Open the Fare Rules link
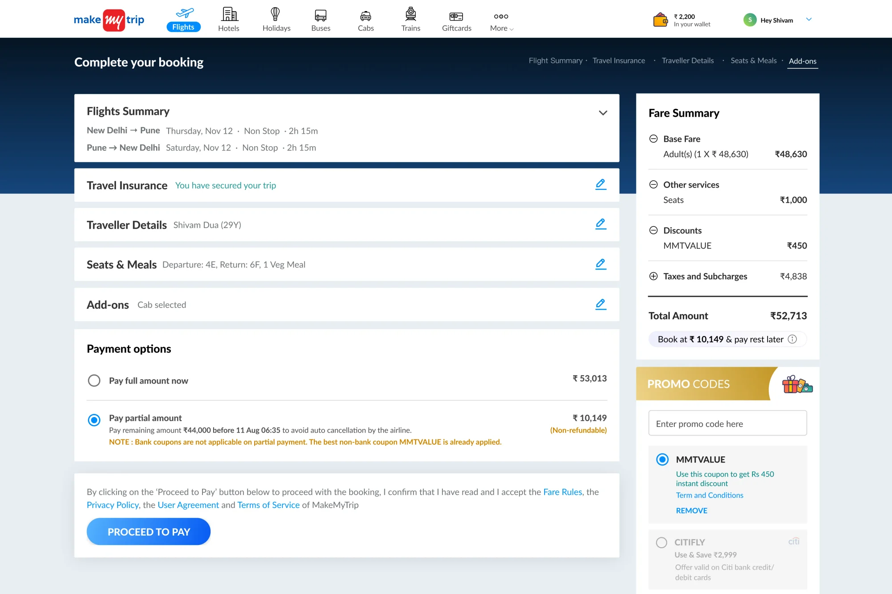892x594 pixels. tap(562, 492)
